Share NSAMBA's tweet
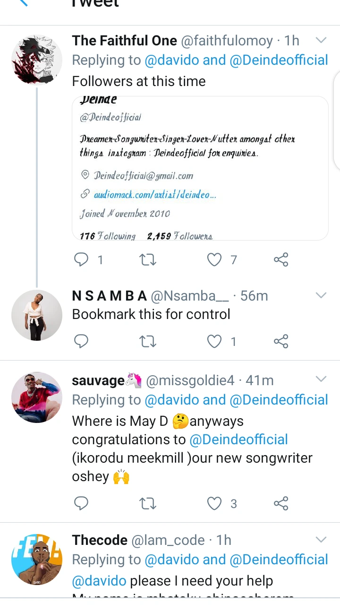The width and height of the screenshot is (340, 612). point(281,341)
